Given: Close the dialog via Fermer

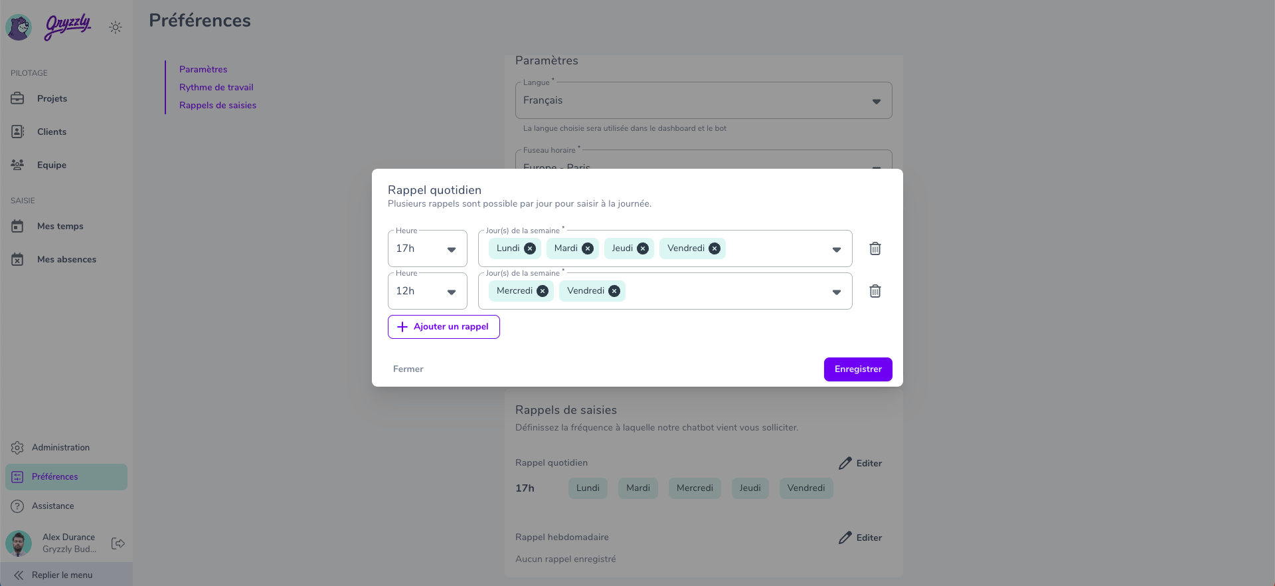Looking at the screenshot, I should coord(408,369).
